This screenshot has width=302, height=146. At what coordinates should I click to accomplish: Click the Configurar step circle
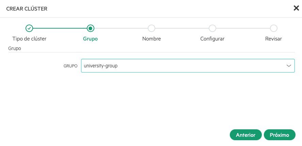pyautogui.click(x=212, y=28)
